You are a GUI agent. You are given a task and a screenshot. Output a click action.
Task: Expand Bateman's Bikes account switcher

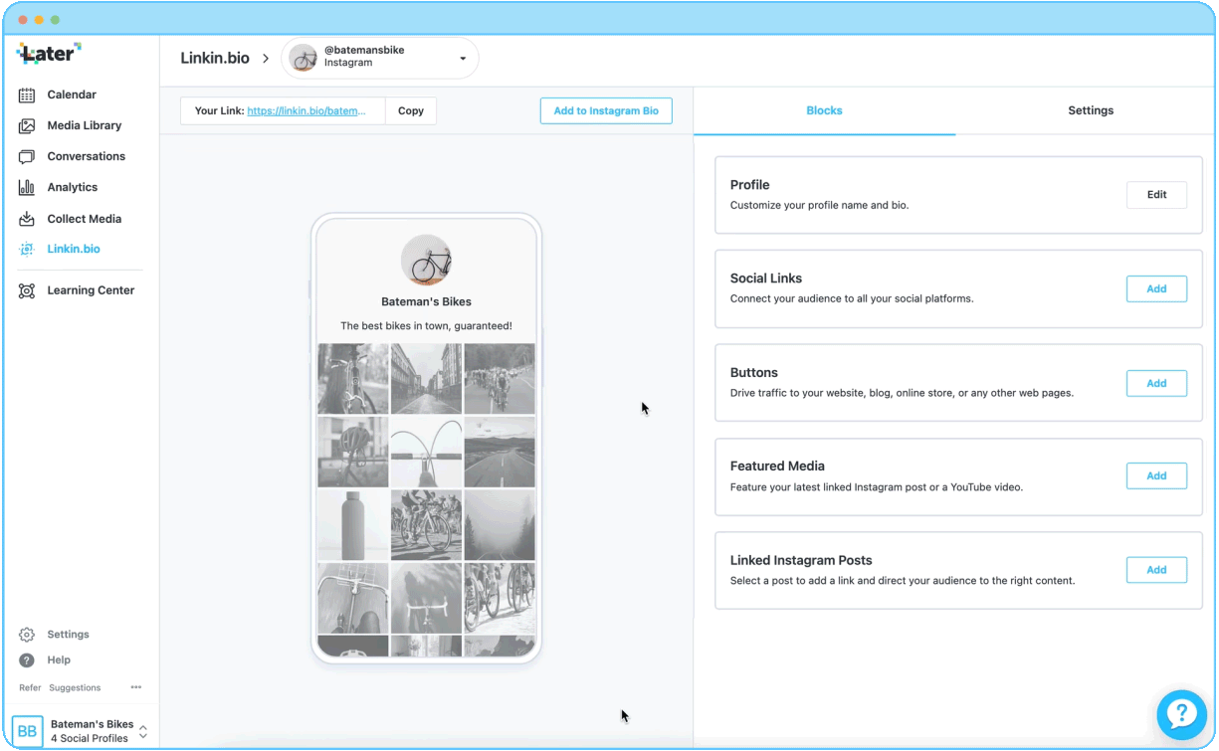(x=143, y=731)
